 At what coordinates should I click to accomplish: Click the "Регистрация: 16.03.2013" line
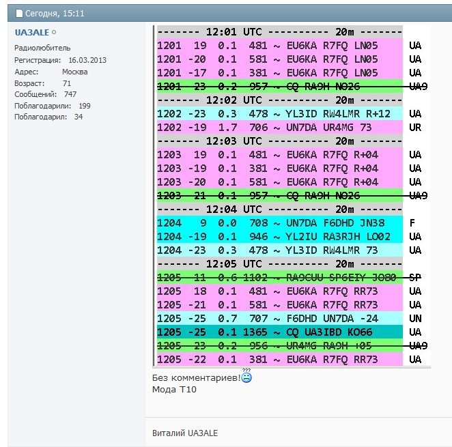coord(60,60)
